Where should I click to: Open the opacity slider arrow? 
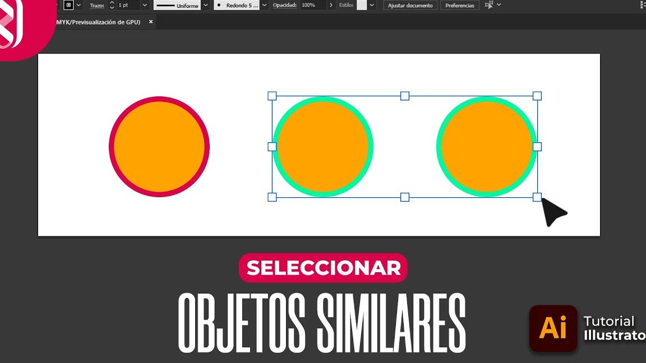point(331,5)
